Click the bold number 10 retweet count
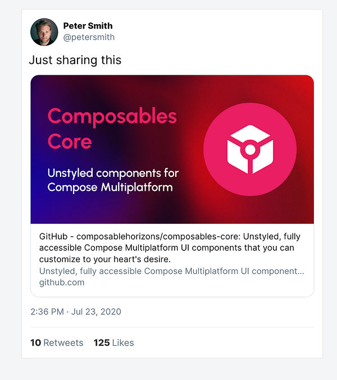The image size is (337, 380). [35, 342]
